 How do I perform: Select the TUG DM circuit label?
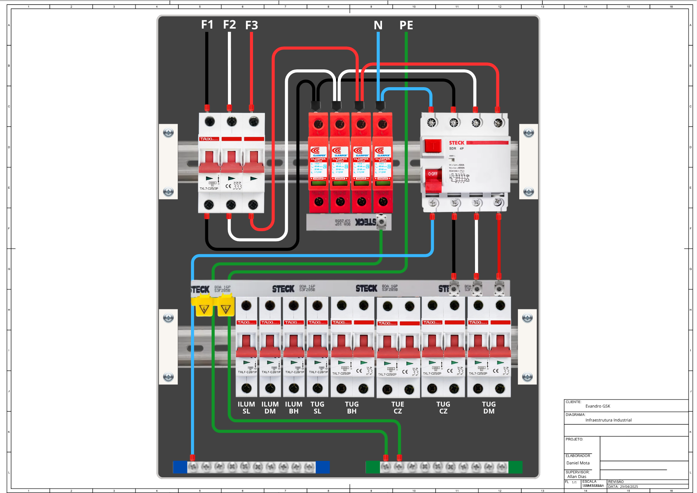point(489,408)
